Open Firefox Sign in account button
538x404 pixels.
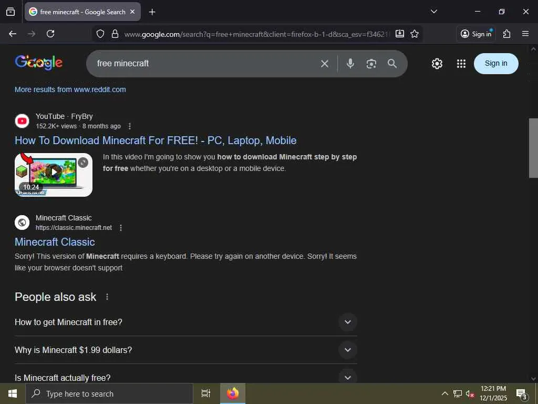[476, 34]
